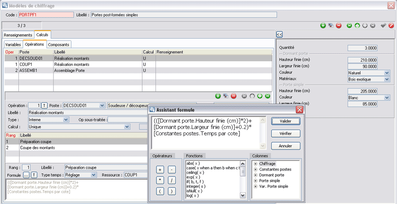Expand the Constantes postes tree node

tap(256, 170)
